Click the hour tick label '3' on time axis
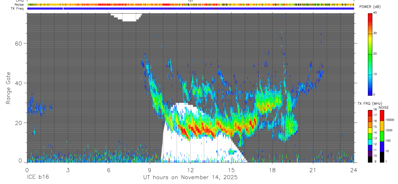The height and width of the screenshot is (184, 398). pyautogui.click(x=68, y=170)
